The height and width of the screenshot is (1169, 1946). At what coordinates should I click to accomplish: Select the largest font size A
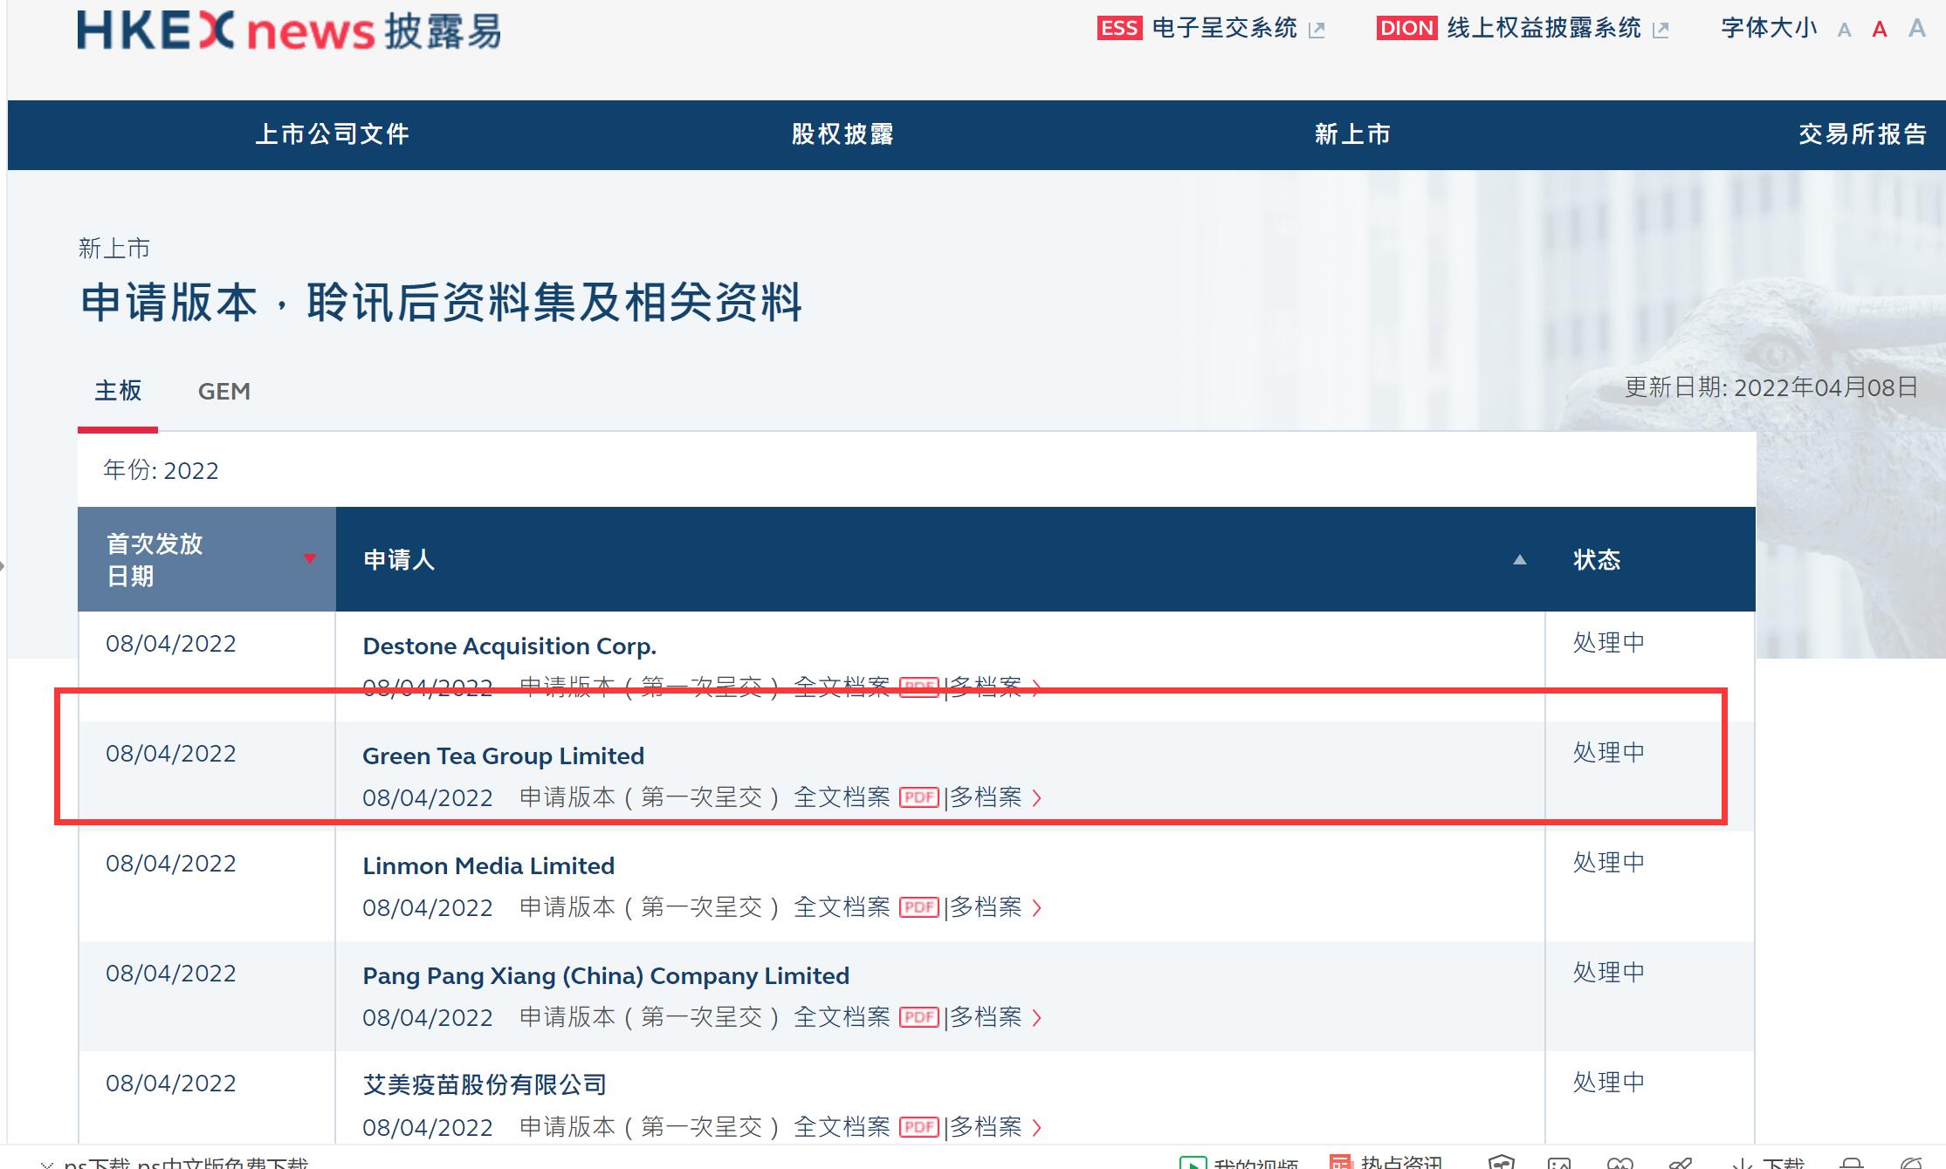coord(1916,29)
